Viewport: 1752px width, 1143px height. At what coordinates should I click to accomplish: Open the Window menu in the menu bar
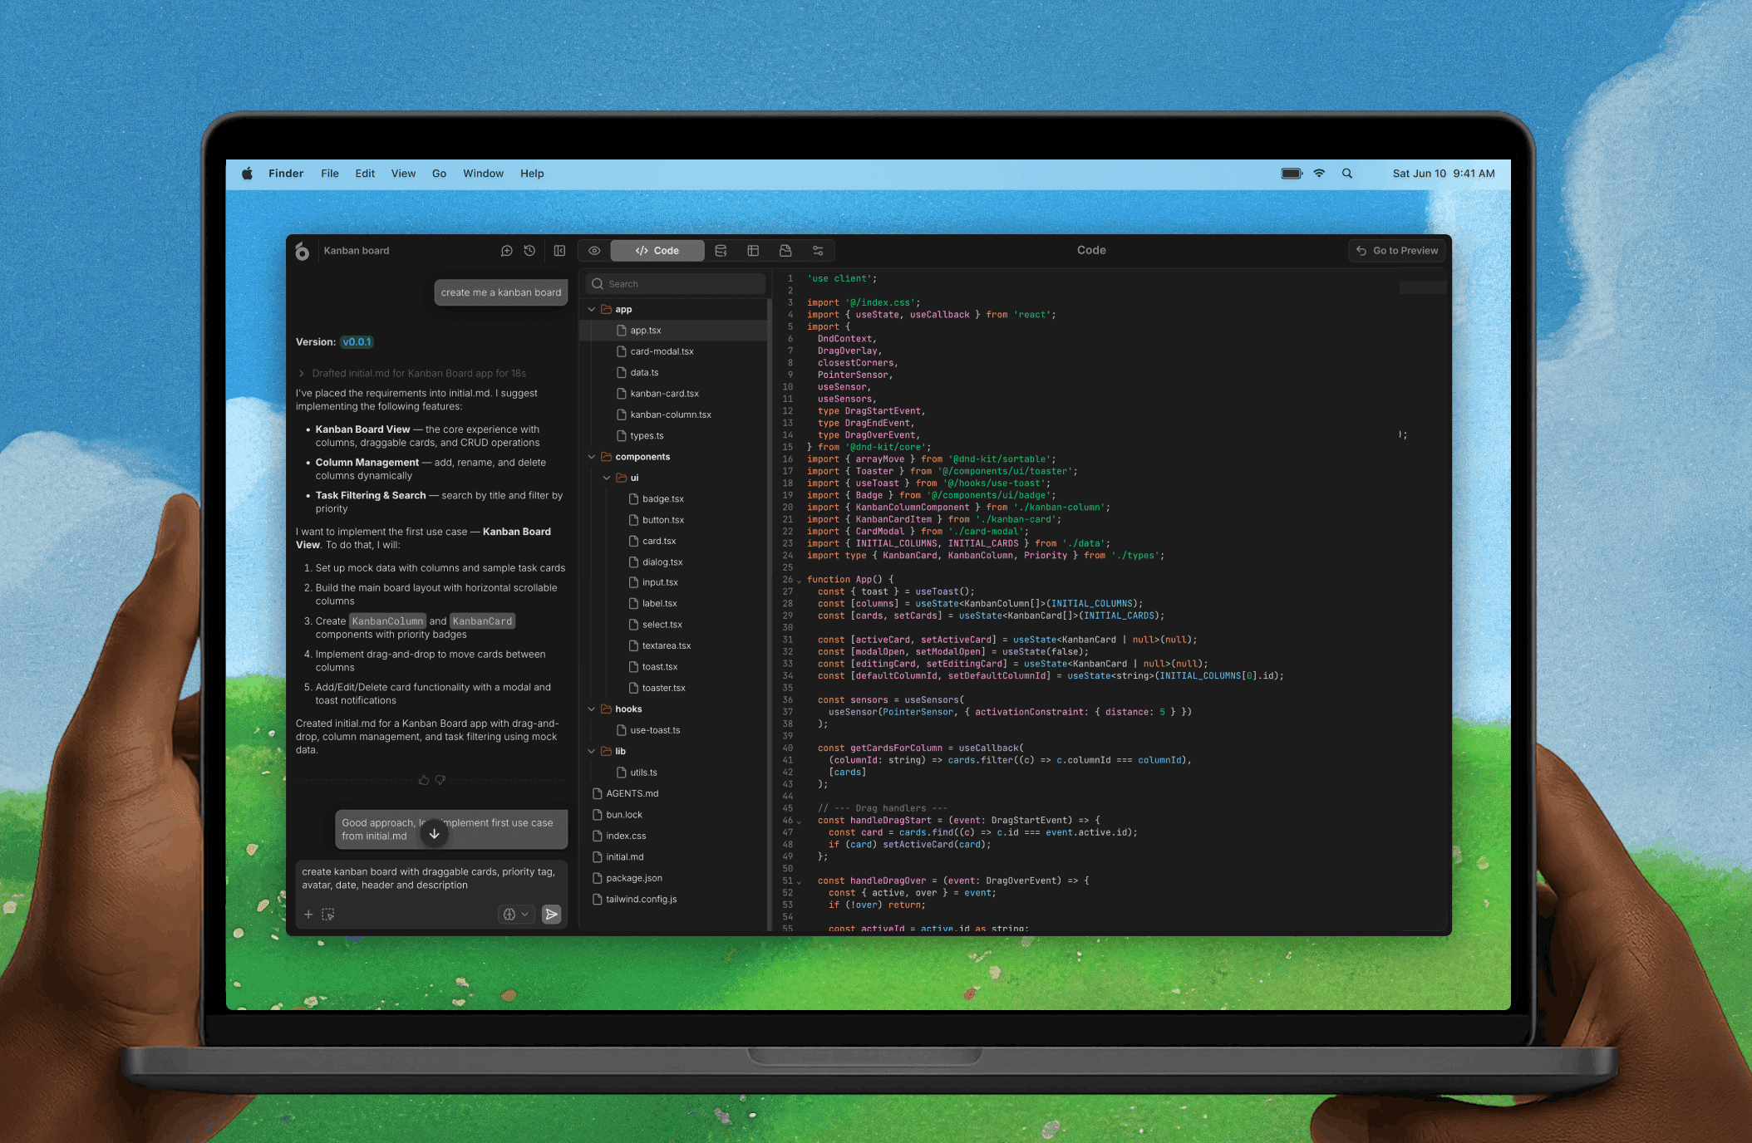(x=483, y=174)
